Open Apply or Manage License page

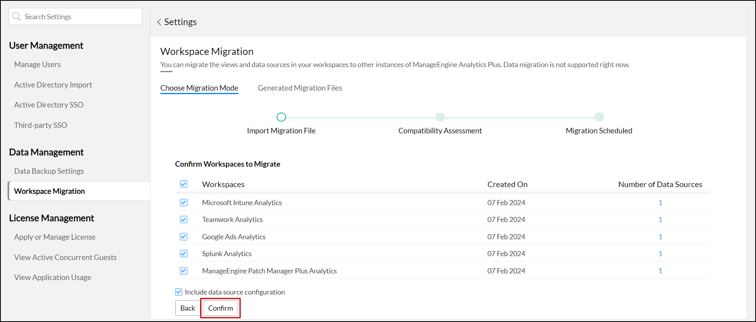pyautogui.click(x=55, y=237)
